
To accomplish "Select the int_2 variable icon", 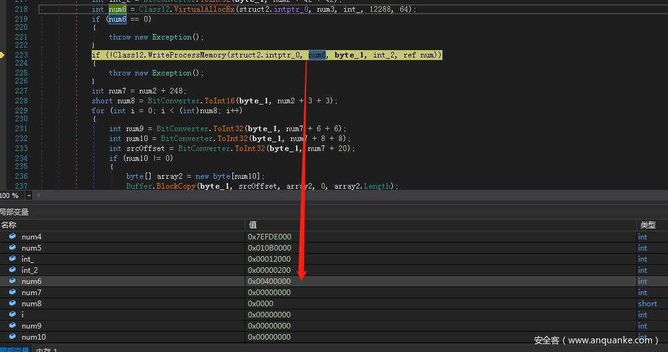I will (x=12, y=270).
